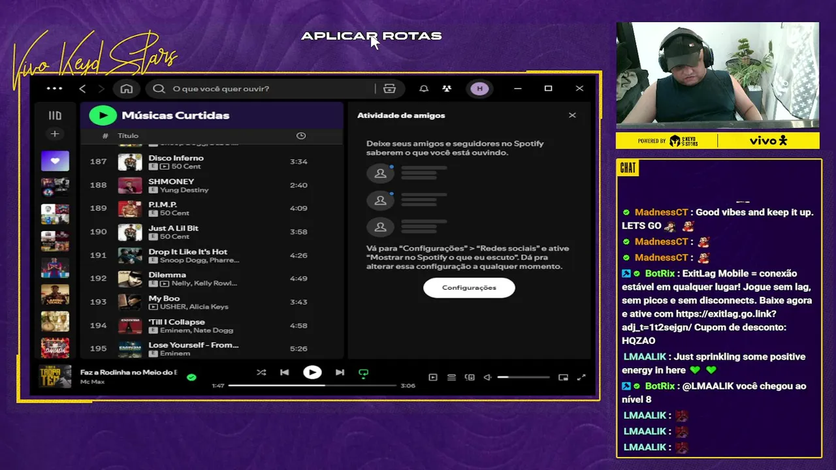The width and height of the screenshot is (836, 470).
Task: Toggle the friend activity icon in top bar
Action: [447, 89]
